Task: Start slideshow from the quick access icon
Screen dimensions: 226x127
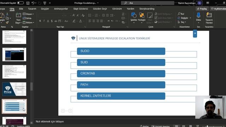Action: [45, 3]
